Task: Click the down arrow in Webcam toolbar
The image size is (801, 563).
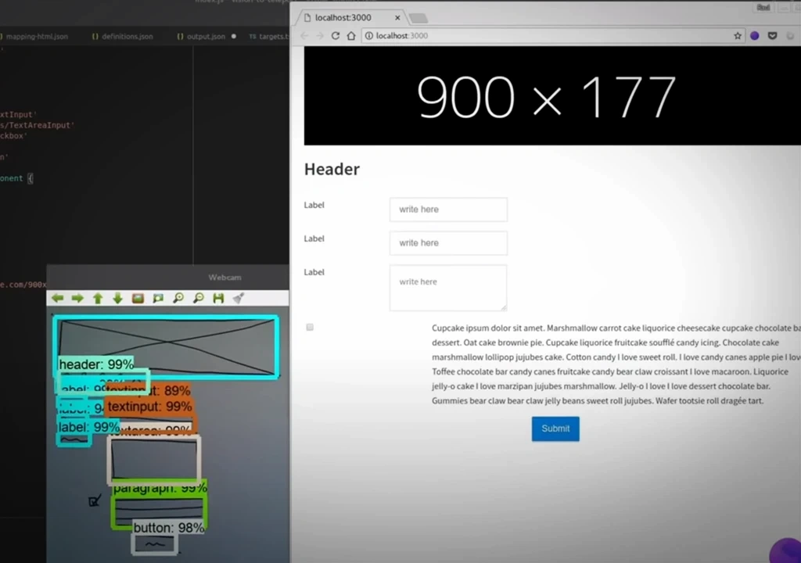Action: click(x=117, y=298)
